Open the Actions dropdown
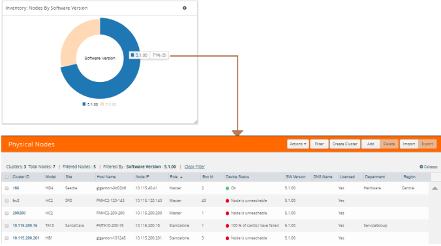Screen dimensions: 441x246 pos(298,144)
